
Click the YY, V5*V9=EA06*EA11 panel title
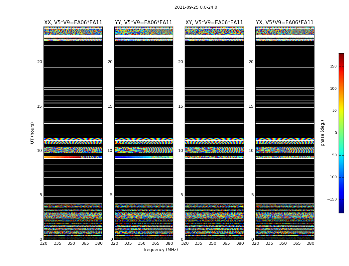[x=144, y=23]
